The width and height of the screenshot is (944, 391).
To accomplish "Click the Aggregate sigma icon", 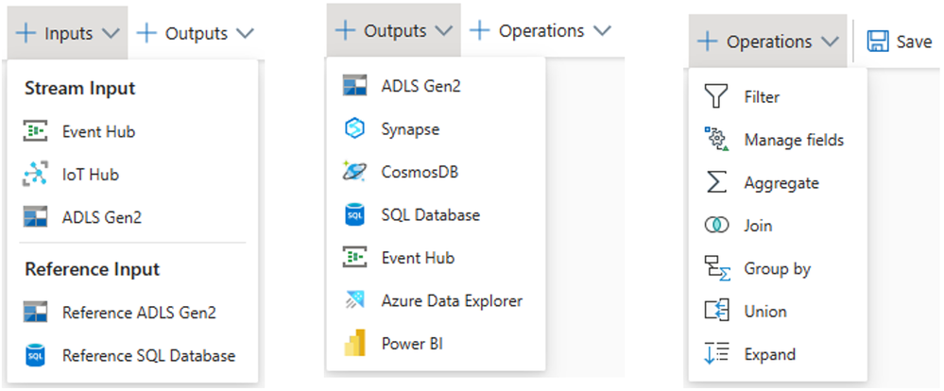I will (x=717, y=182).
